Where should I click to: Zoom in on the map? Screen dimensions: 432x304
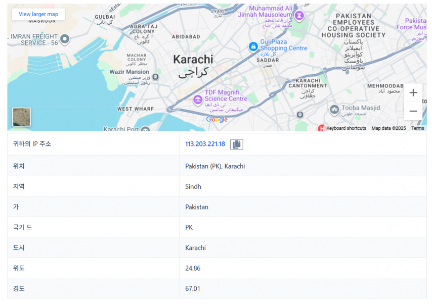[413, 93]
